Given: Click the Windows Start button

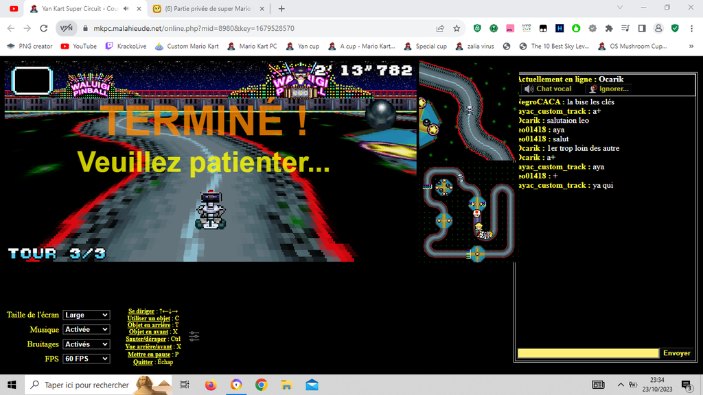Looking at the screenshot, I should [x=12, y=385].
